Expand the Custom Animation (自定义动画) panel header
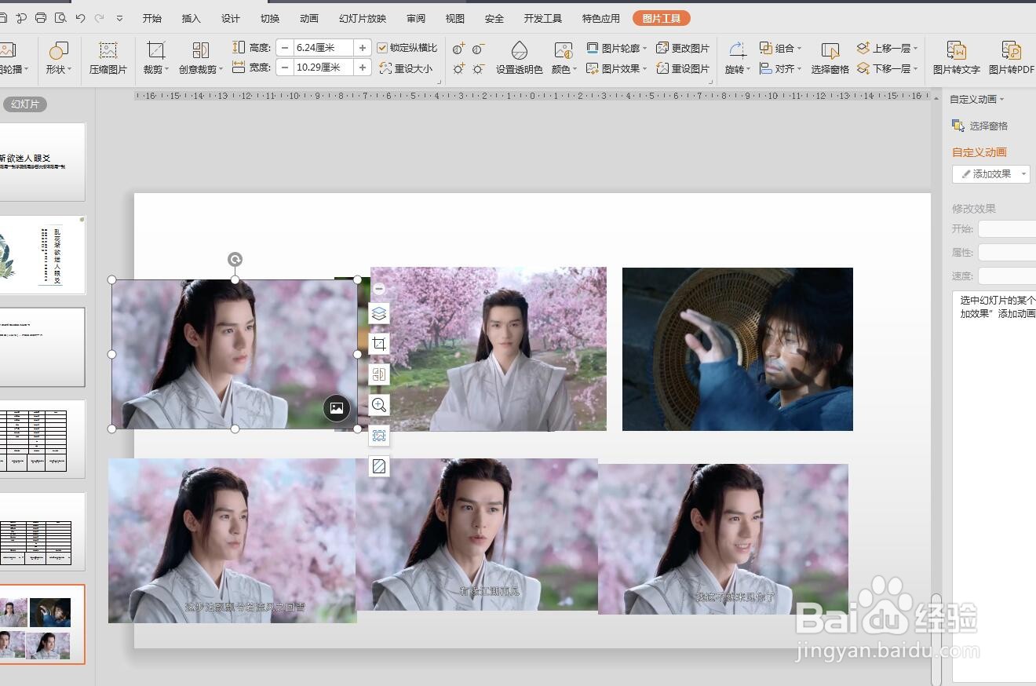 point(976,99)
